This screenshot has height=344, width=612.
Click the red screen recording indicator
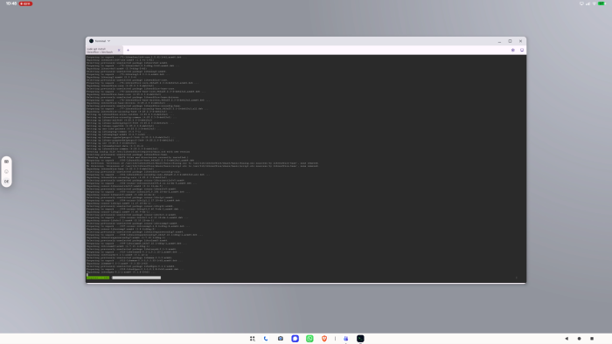point(25,3)
